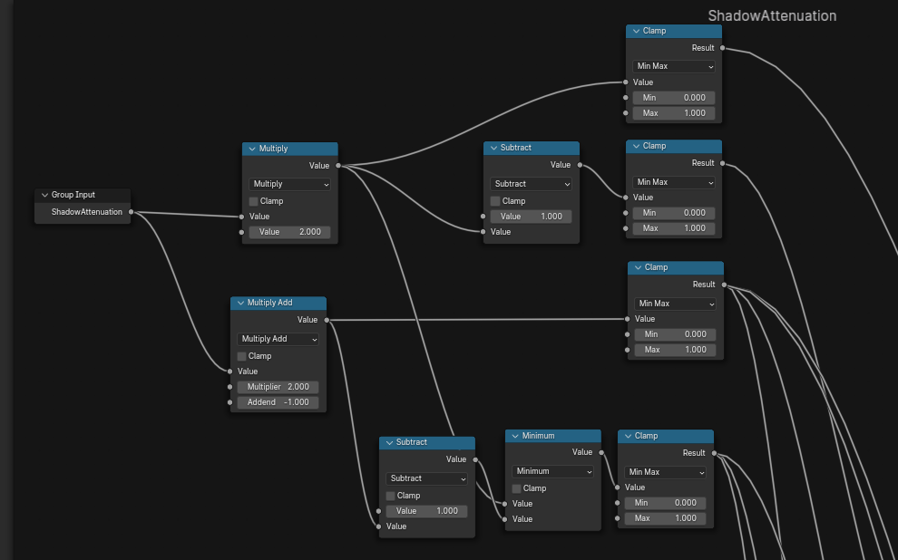
Task: Click the ShadowAttenuation output socket on Group Input
Action: tap(132, 212)
